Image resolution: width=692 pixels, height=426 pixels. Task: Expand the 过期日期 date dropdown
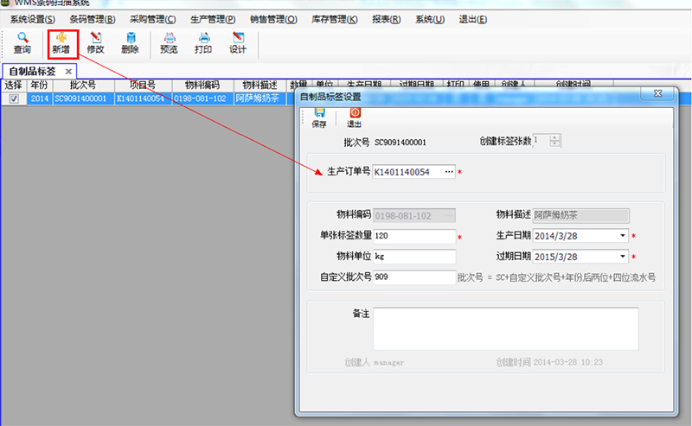623,257
